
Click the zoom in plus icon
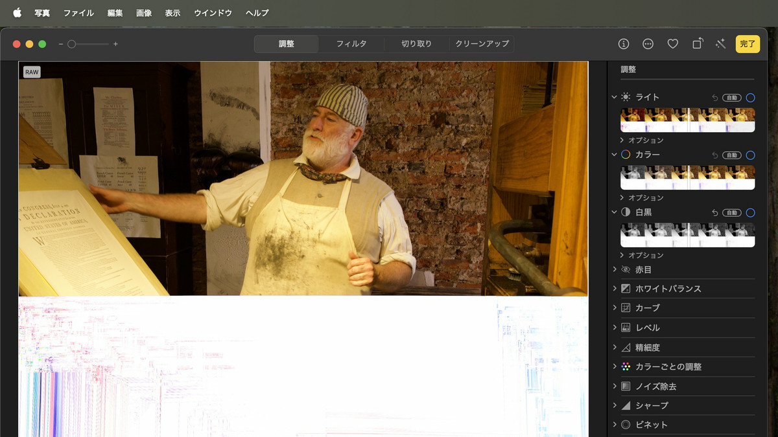115,44
